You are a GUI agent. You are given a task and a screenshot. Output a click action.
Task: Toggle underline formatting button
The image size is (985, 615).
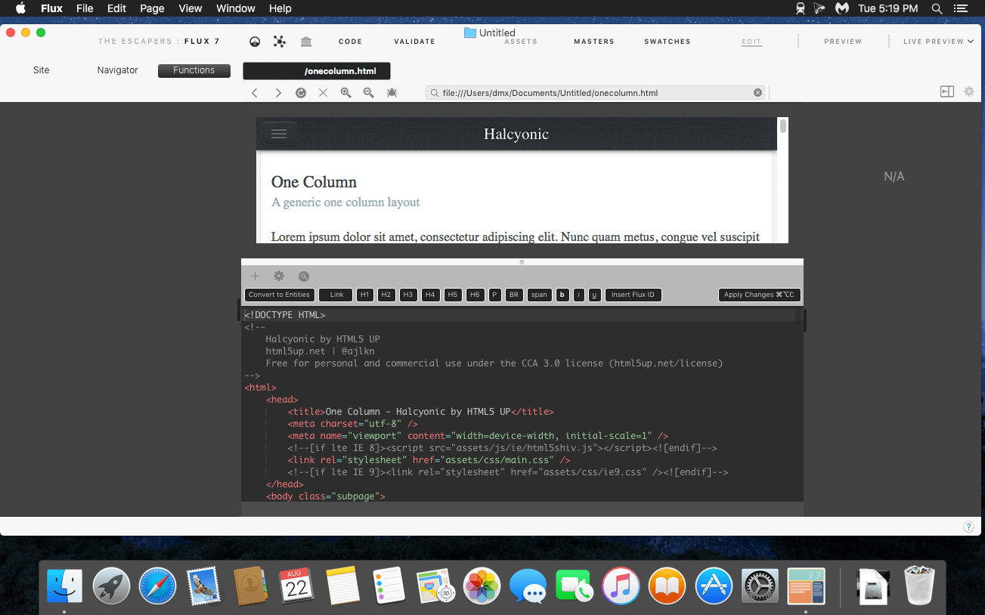595,295
